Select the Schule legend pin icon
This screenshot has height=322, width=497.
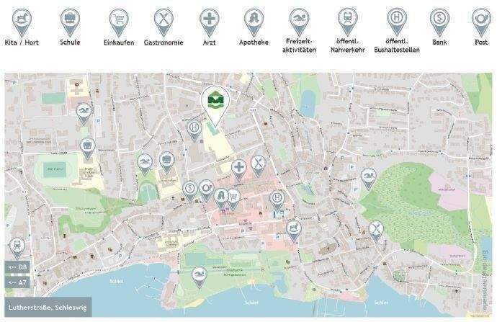click(70, 22)
